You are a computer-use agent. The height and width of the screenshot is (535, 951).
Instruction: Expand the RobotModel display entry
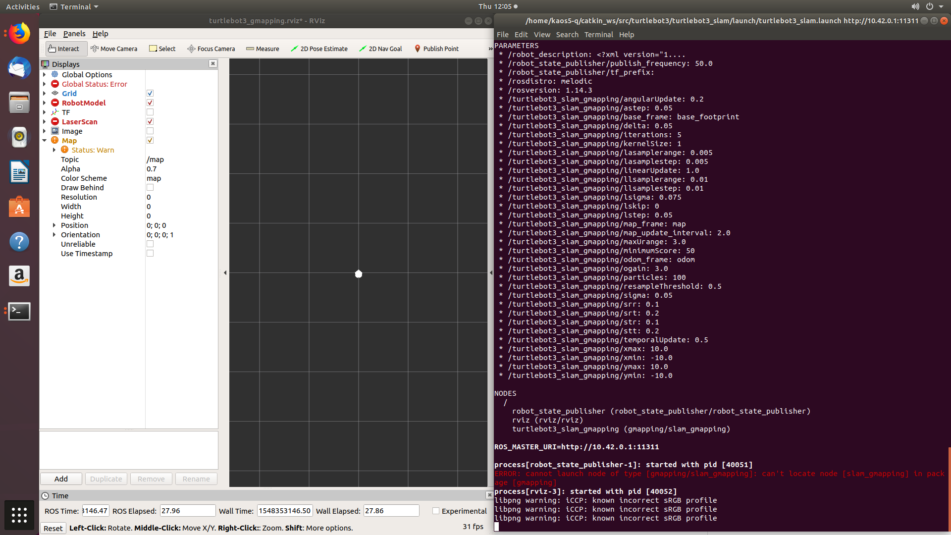tap(45, 103)
